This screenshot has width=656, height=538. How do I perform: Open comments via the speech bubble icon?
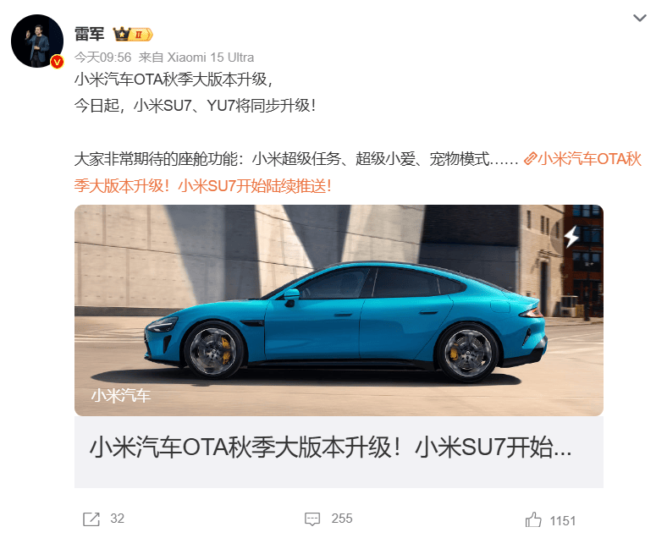[x=312, y=519]
